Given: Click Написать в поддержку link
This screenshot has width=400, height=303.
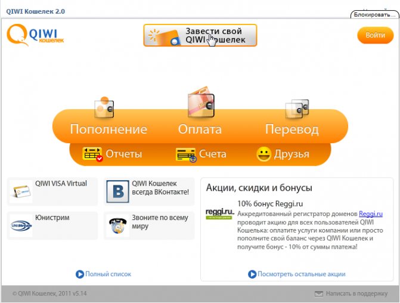Looking at the screenshot, I should [x=356, y=293].
